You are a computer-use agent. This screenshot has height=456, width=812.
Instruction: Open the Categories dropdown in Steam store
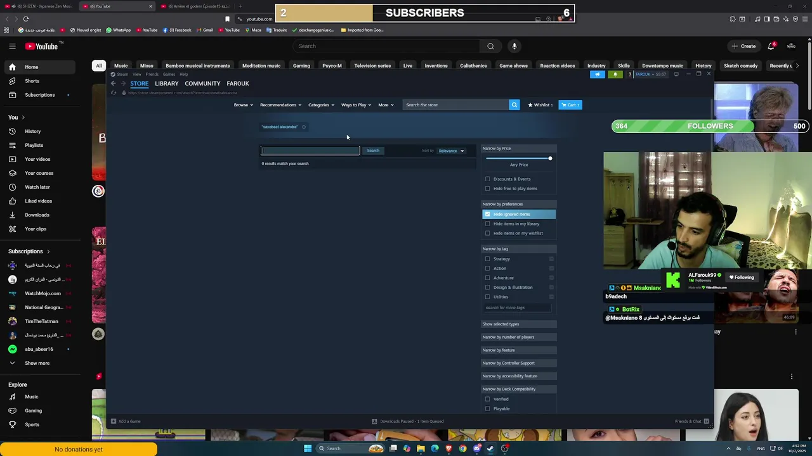point(321,105)
